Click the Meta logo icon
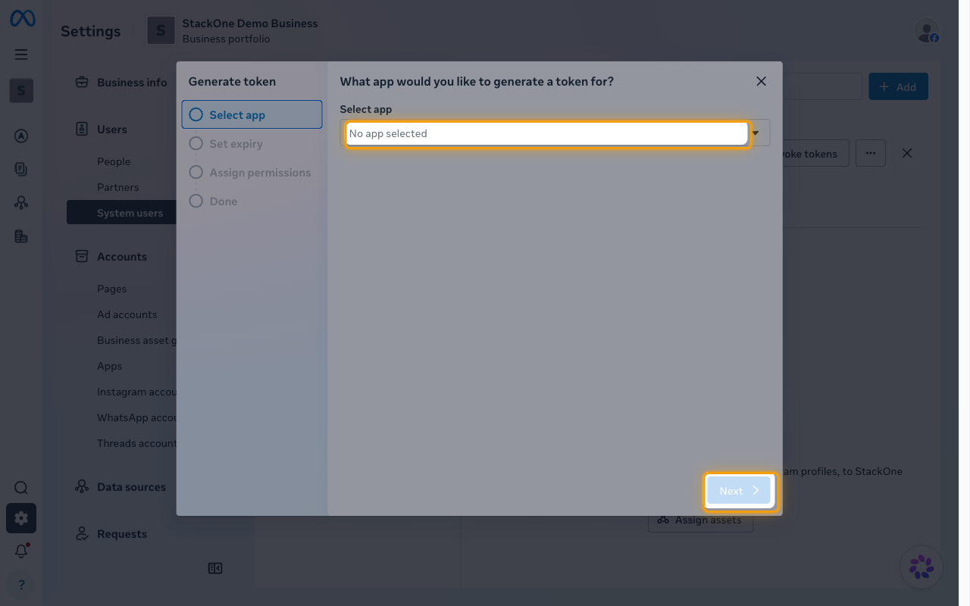Image resolution: width=970 pixels, height=606 pixels. point(22,19)
